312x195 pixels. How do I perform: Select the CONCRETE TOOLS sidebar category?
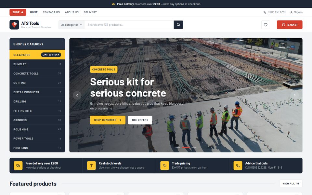37,74
